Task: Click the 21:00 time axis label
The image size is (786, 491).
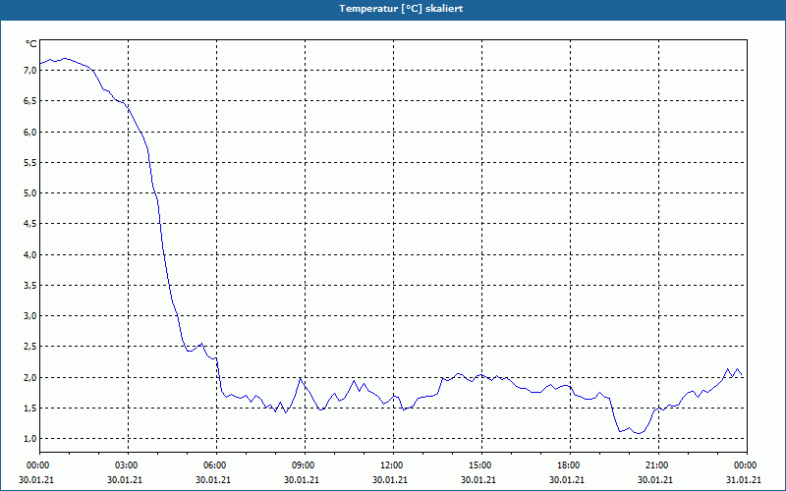Action: coord(655,465)
